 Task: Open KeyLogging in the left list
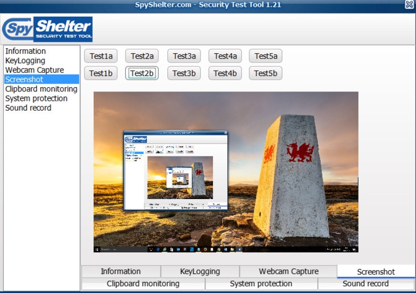point(41,61)
